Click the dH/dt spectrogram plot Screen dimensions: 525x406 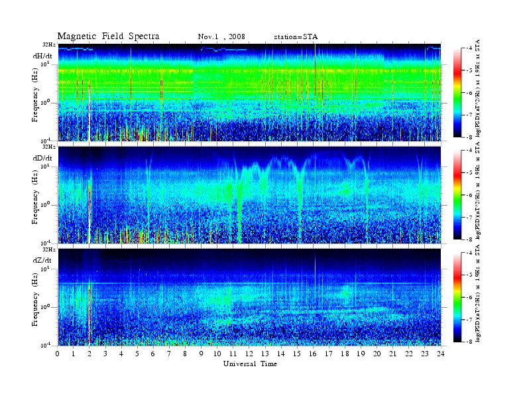pyautogui.click(x=249, y=92)
